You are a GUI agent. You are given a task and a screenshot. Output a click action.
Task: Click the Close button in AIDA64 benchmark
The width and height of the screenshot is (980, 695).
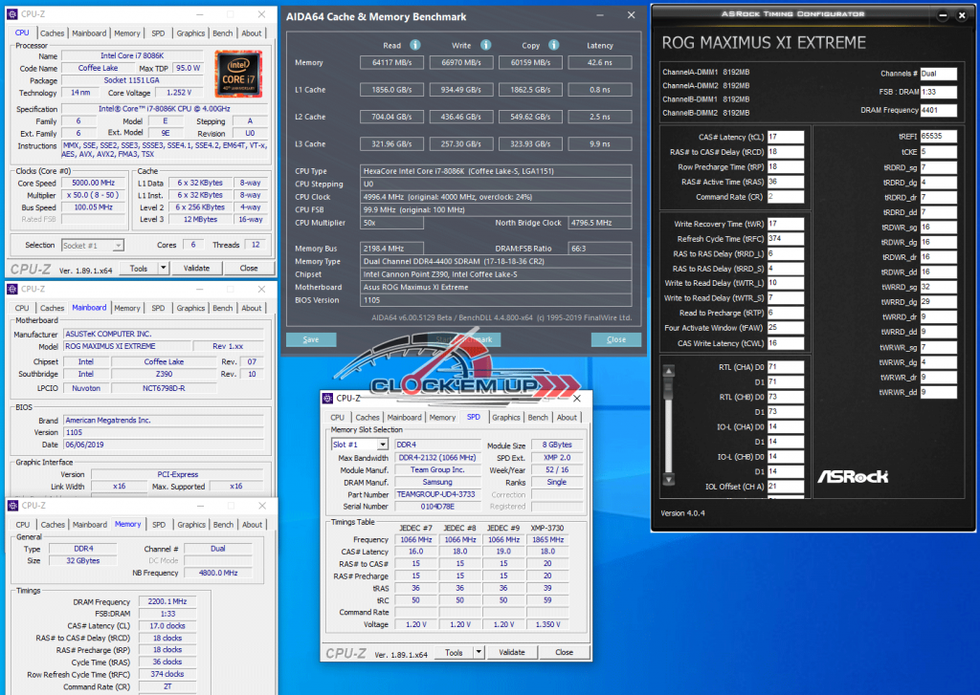pyautogui.click(x=616, y=339)
